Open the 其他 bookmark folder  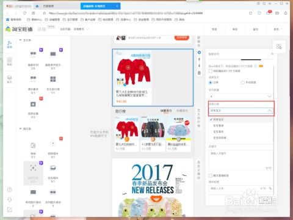click(179, 20)
